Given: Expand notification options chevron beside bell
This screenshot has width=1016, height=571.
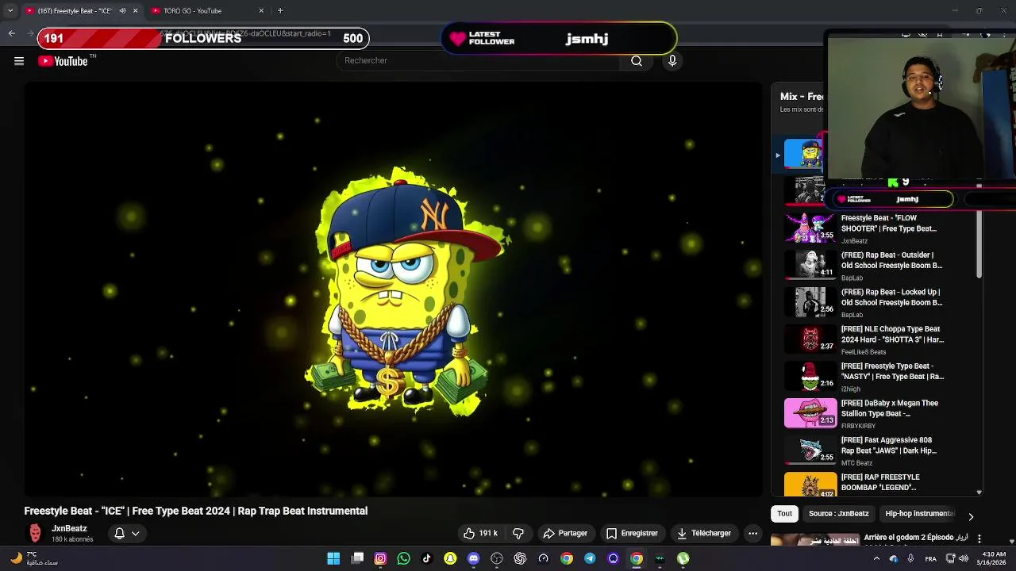Looking at the screenshot, I should coord(136,534).
